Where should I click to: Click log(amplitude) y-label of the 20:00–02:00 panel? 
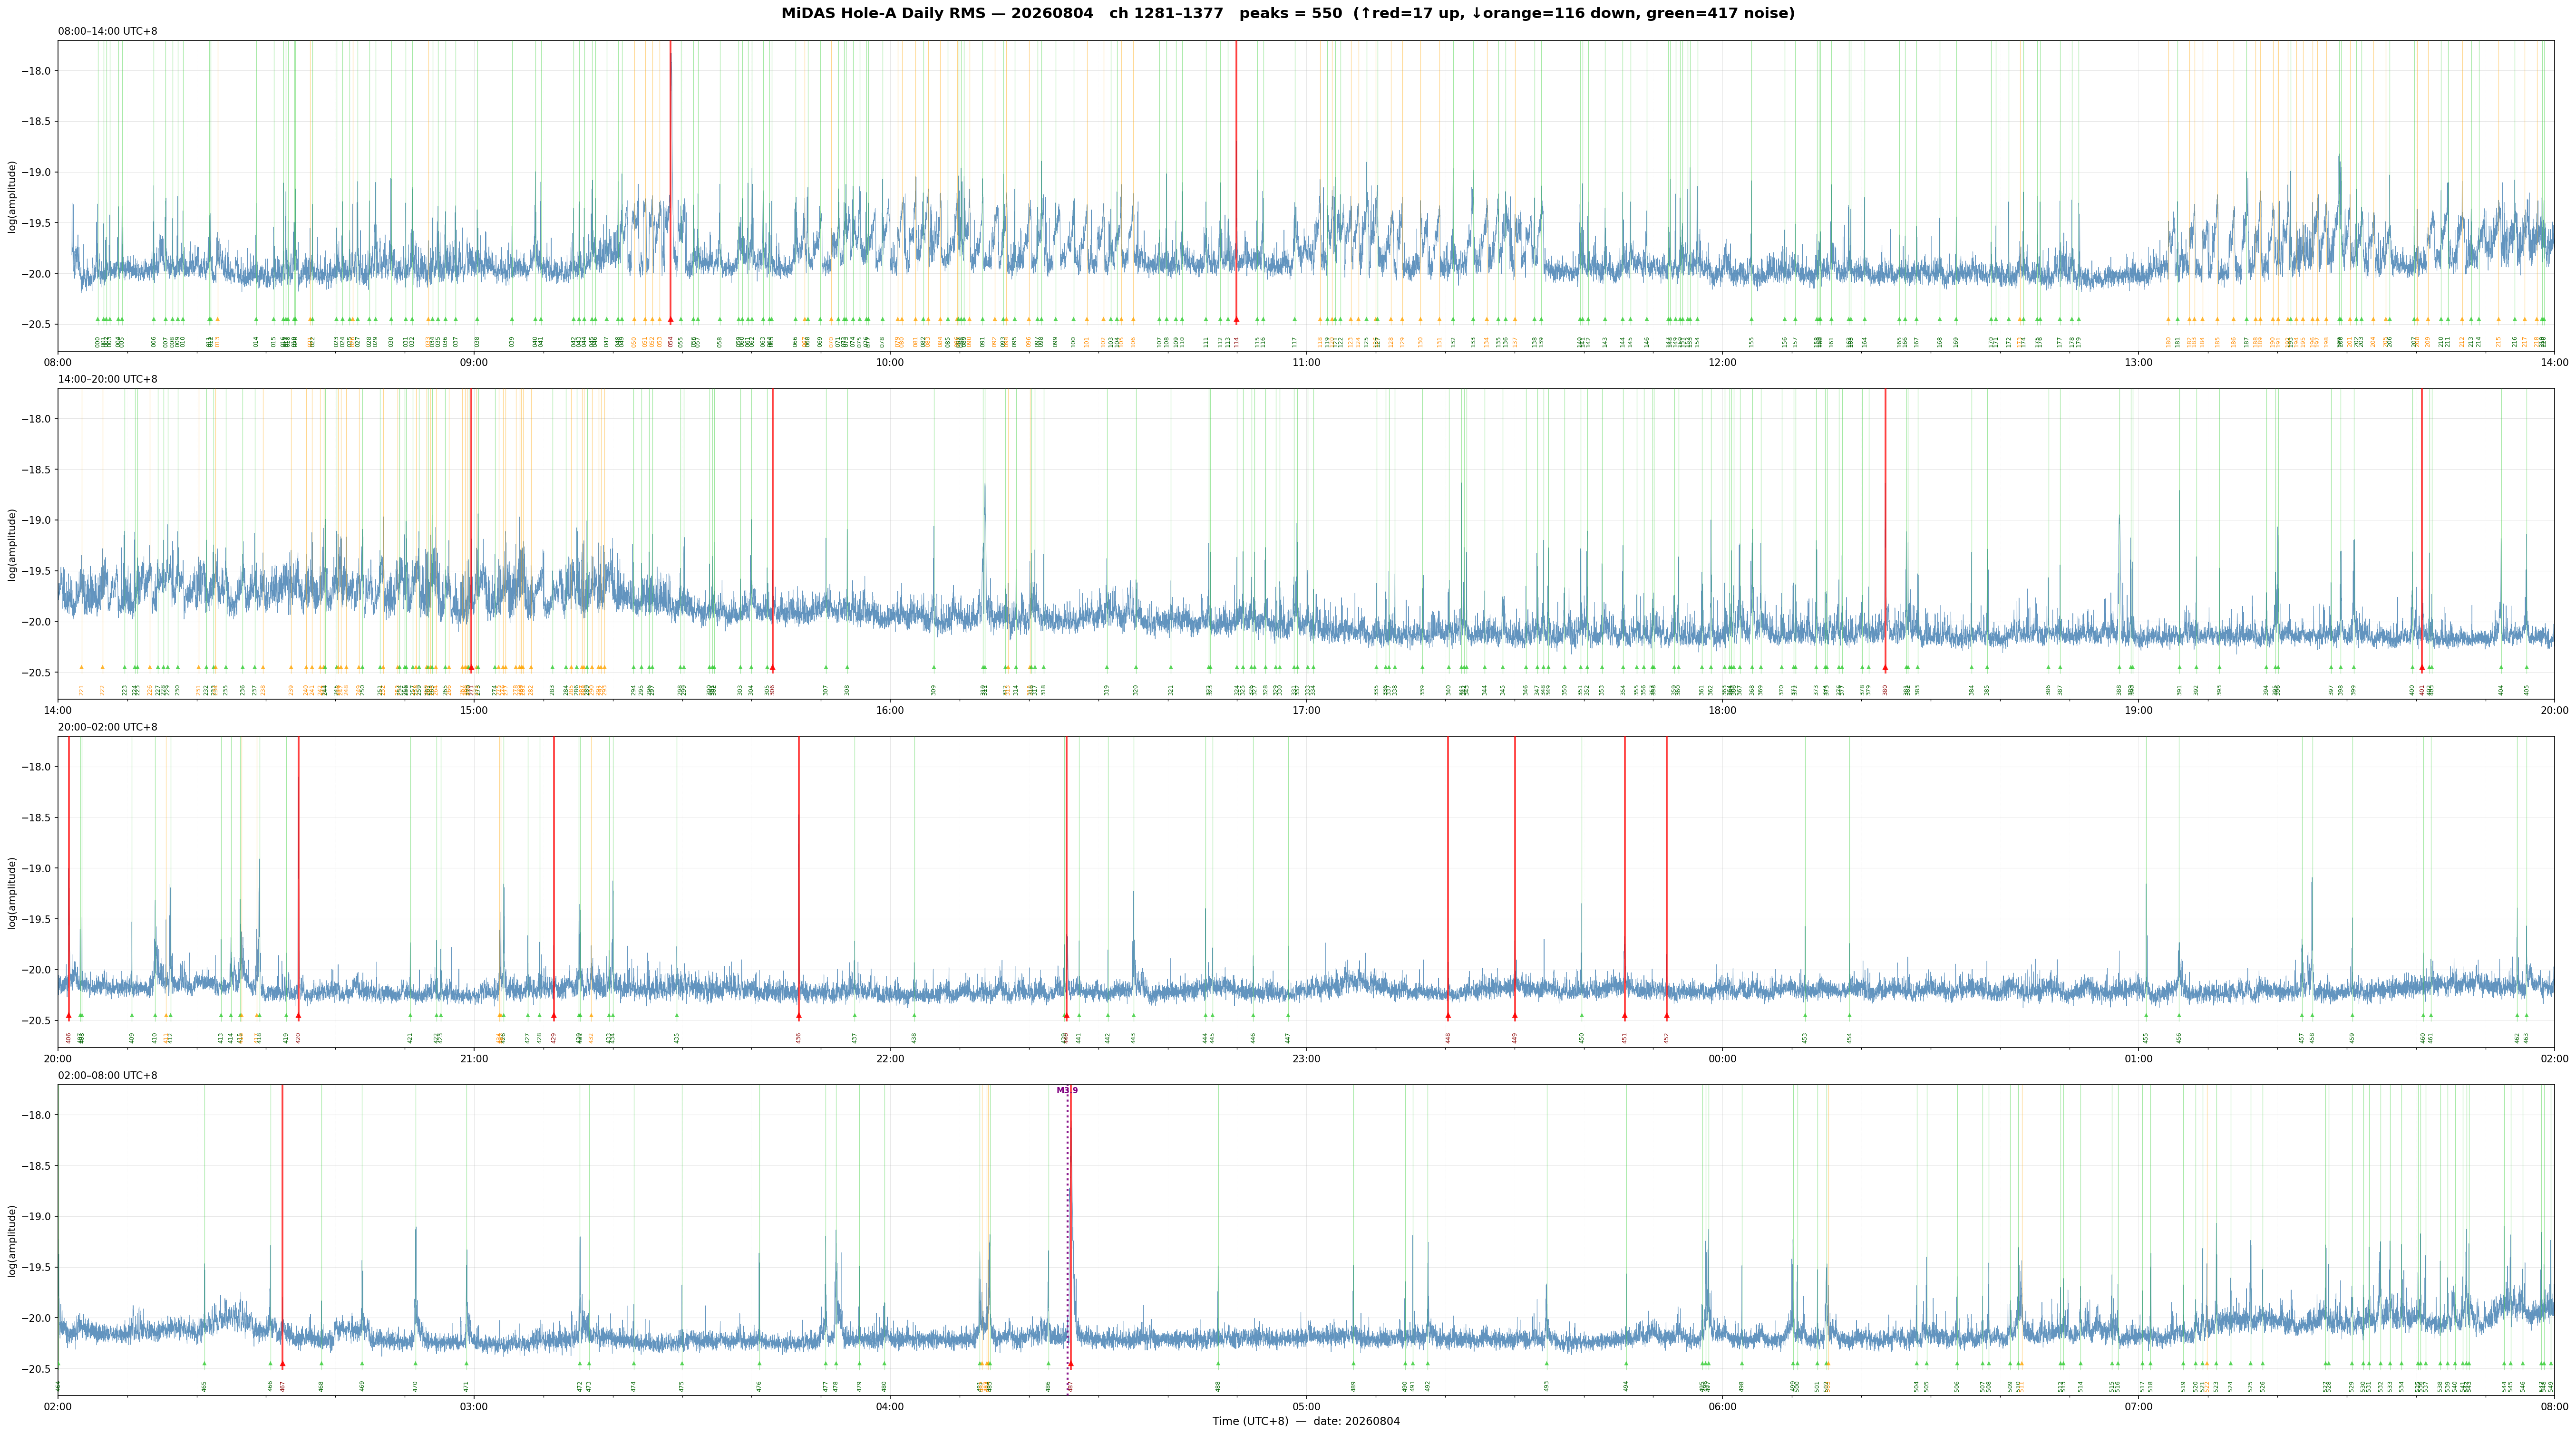[12, 892]
